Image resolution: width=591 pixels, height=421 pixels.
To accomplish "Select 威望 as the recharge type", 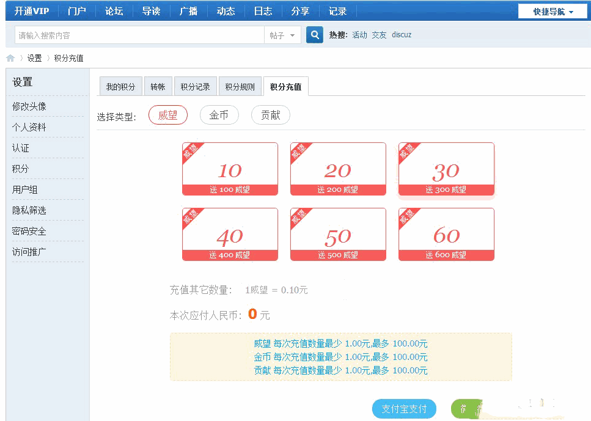I will coord(167,115).
